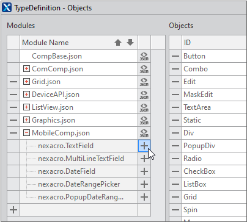The image size is (247, 222).
Task: View JSON of MobileComp.json module
Action: (x=144, y=133)
